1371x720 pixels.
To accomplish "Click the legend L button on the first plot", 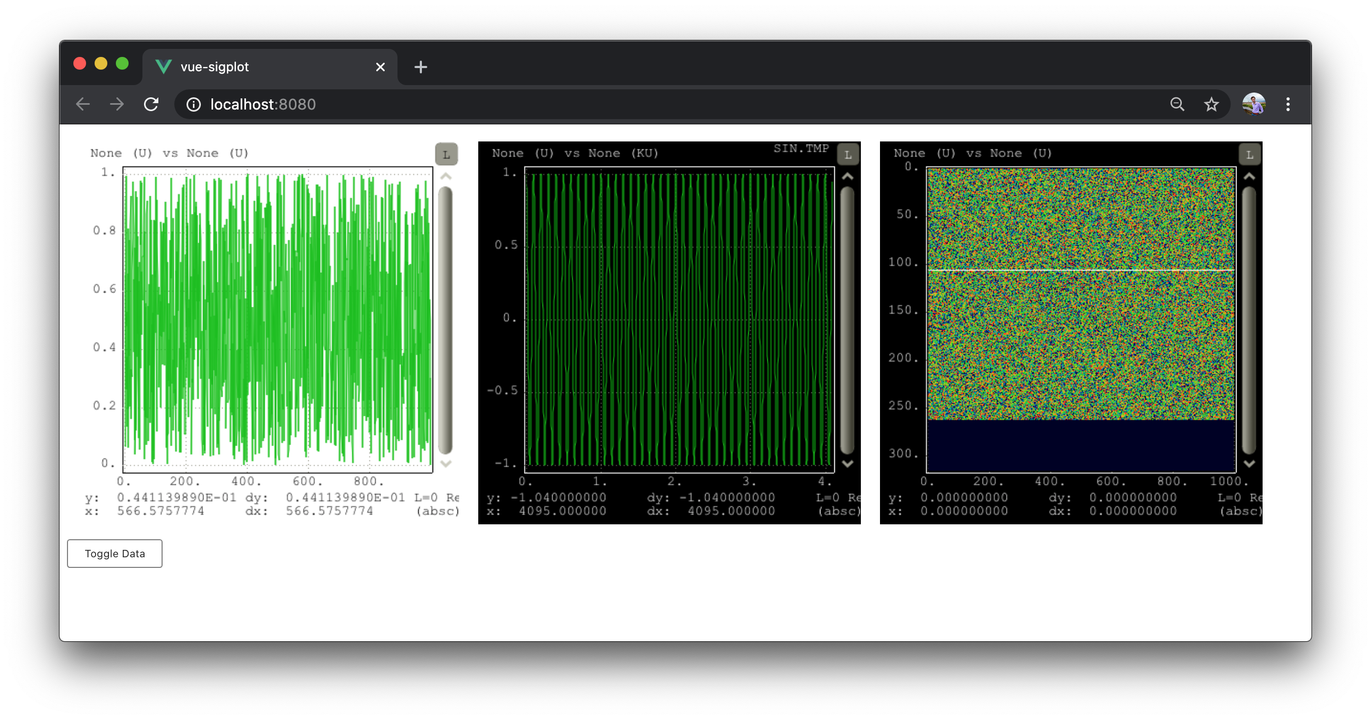I will [446, 154].
